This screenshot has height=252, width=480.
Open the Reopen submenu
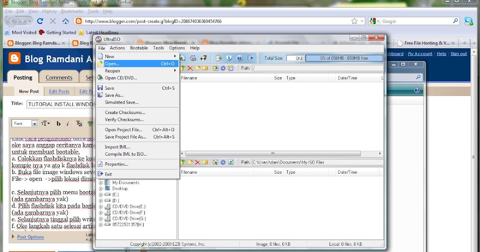coord(137,71)
